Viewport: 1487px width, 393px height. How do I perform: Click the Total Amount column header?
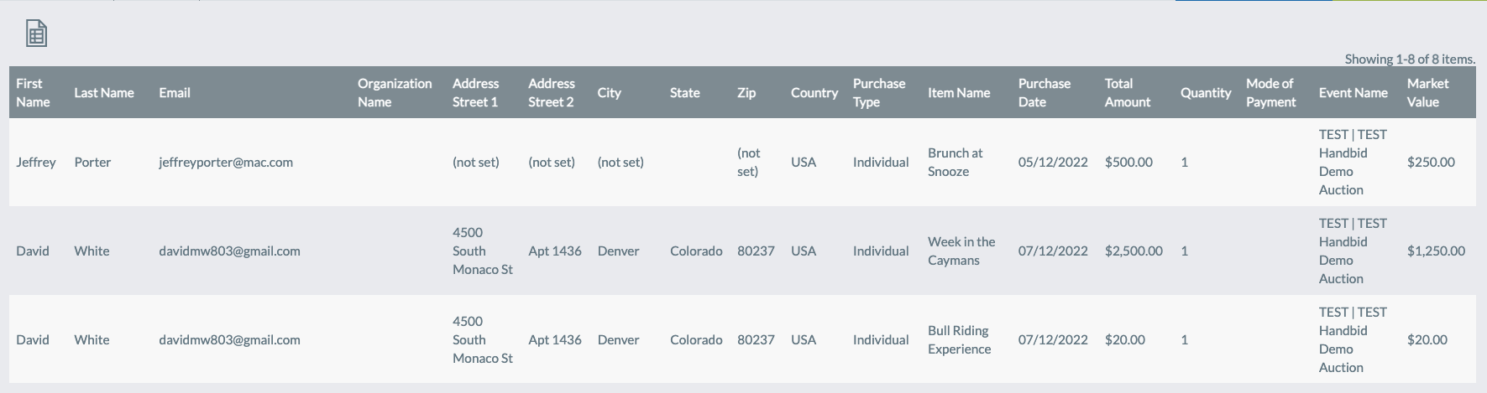(x=1128, y=92)
